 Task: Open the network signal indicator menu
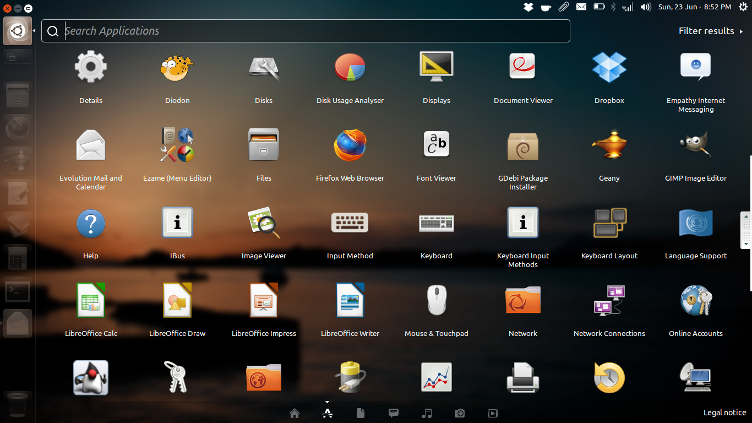pyautogui.click(x=628, y=7)
